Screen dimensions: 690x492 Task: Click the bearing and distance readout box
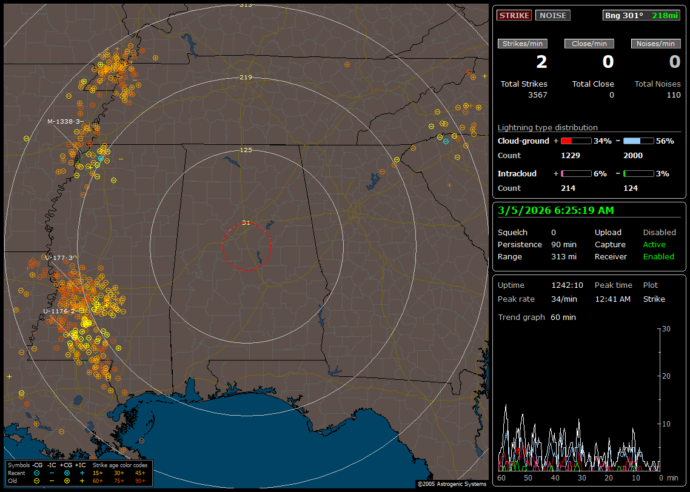[641, 15]
